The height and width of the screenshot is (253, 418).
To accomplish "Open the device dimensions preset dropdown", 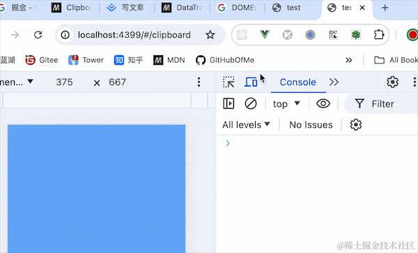I will pos(17,82).
